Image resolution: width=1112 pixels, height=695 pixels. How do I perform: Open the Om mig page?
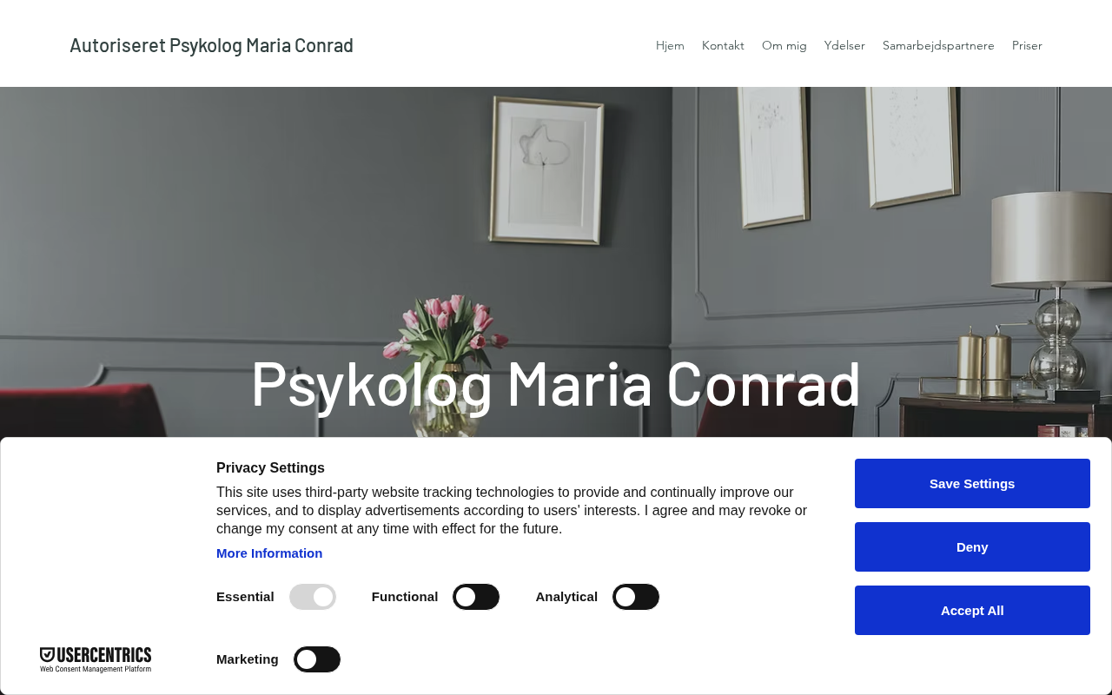784,45
